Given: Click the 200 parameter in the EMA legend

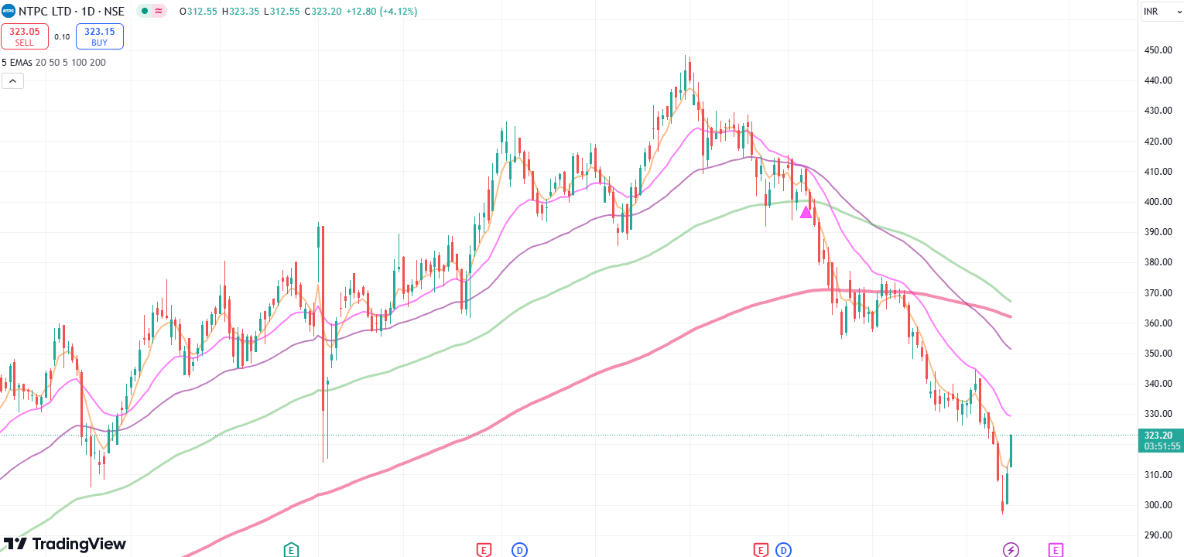Looking at the screenshot, I should (98, 63).
